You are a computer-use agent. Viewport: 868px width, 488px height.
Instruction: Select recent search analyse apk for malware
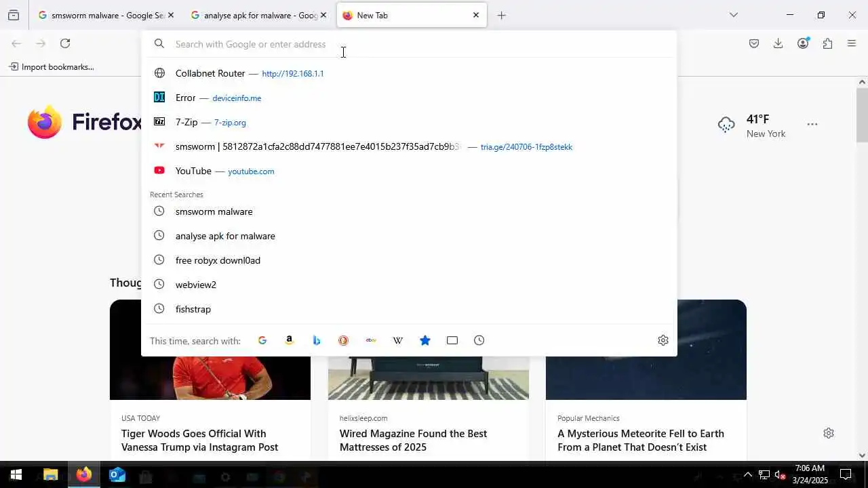(409, 236)
